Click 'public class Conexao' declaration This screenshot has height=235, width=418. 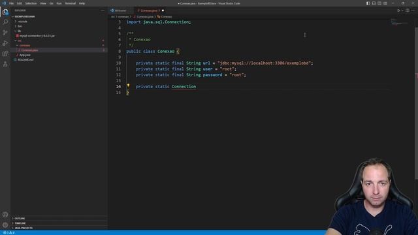click(150, 51)
